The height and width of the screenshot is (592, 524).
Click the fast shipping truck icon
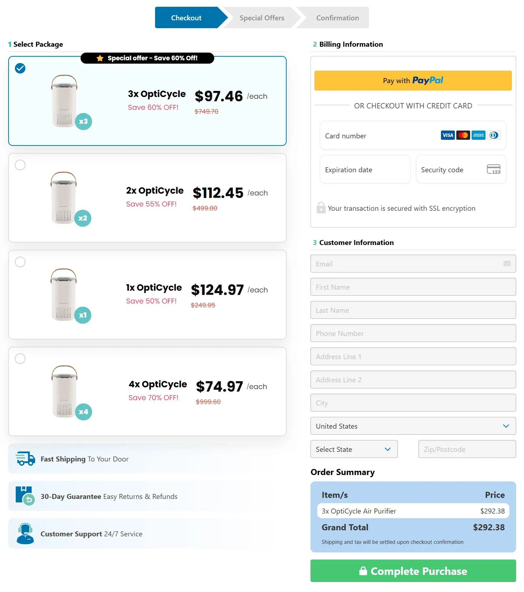click(x=24, y=459)
